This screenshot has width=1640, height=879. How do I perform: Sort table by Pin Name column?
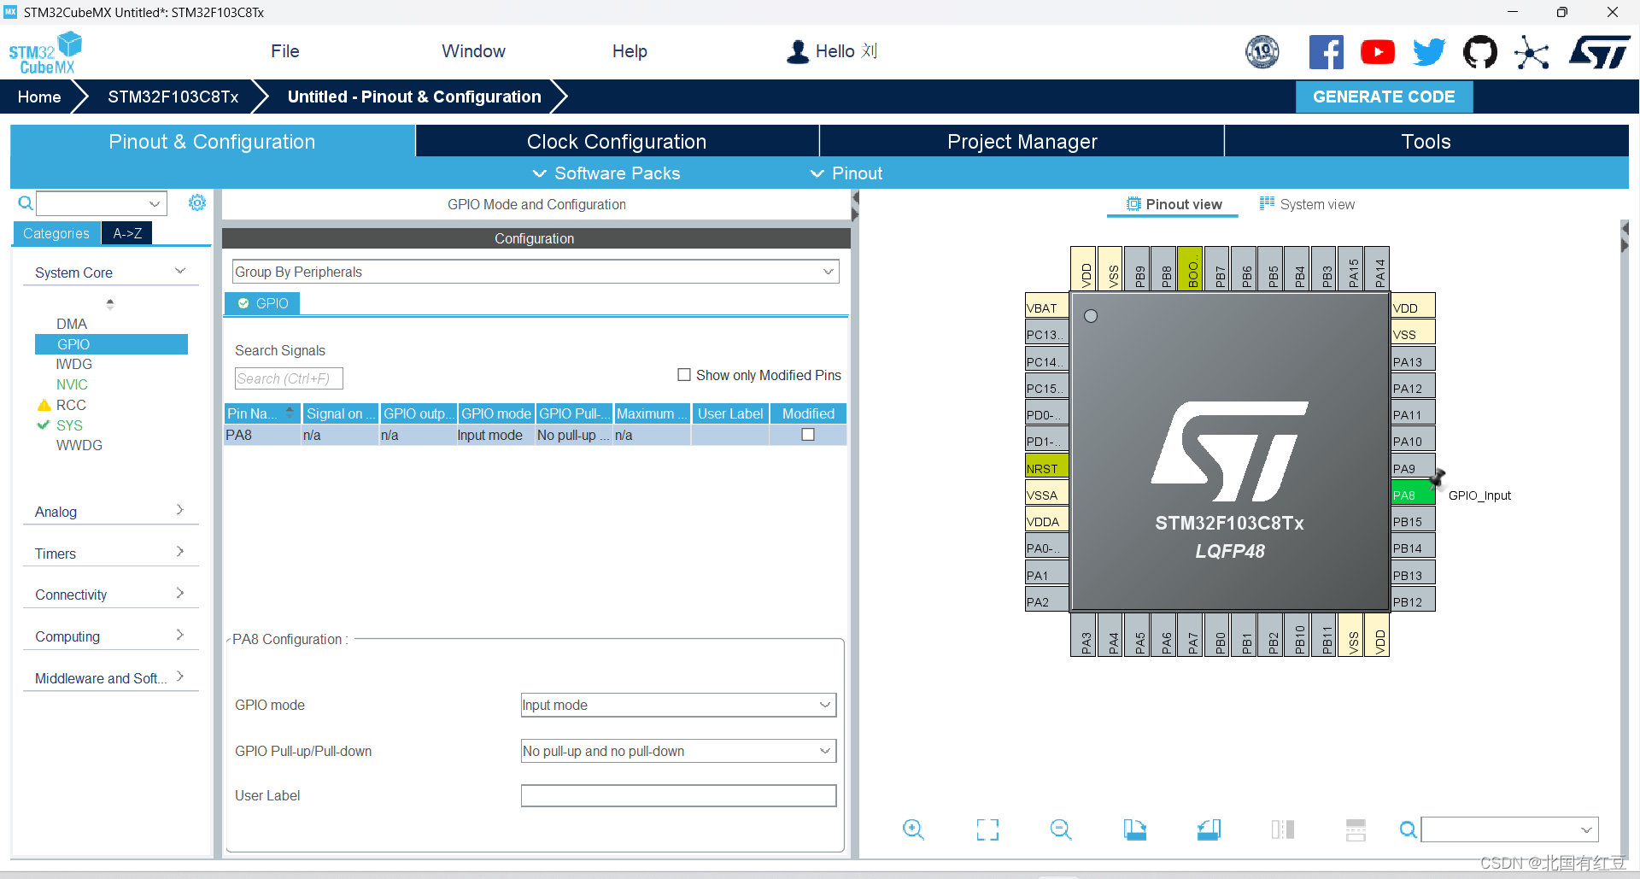262,413
